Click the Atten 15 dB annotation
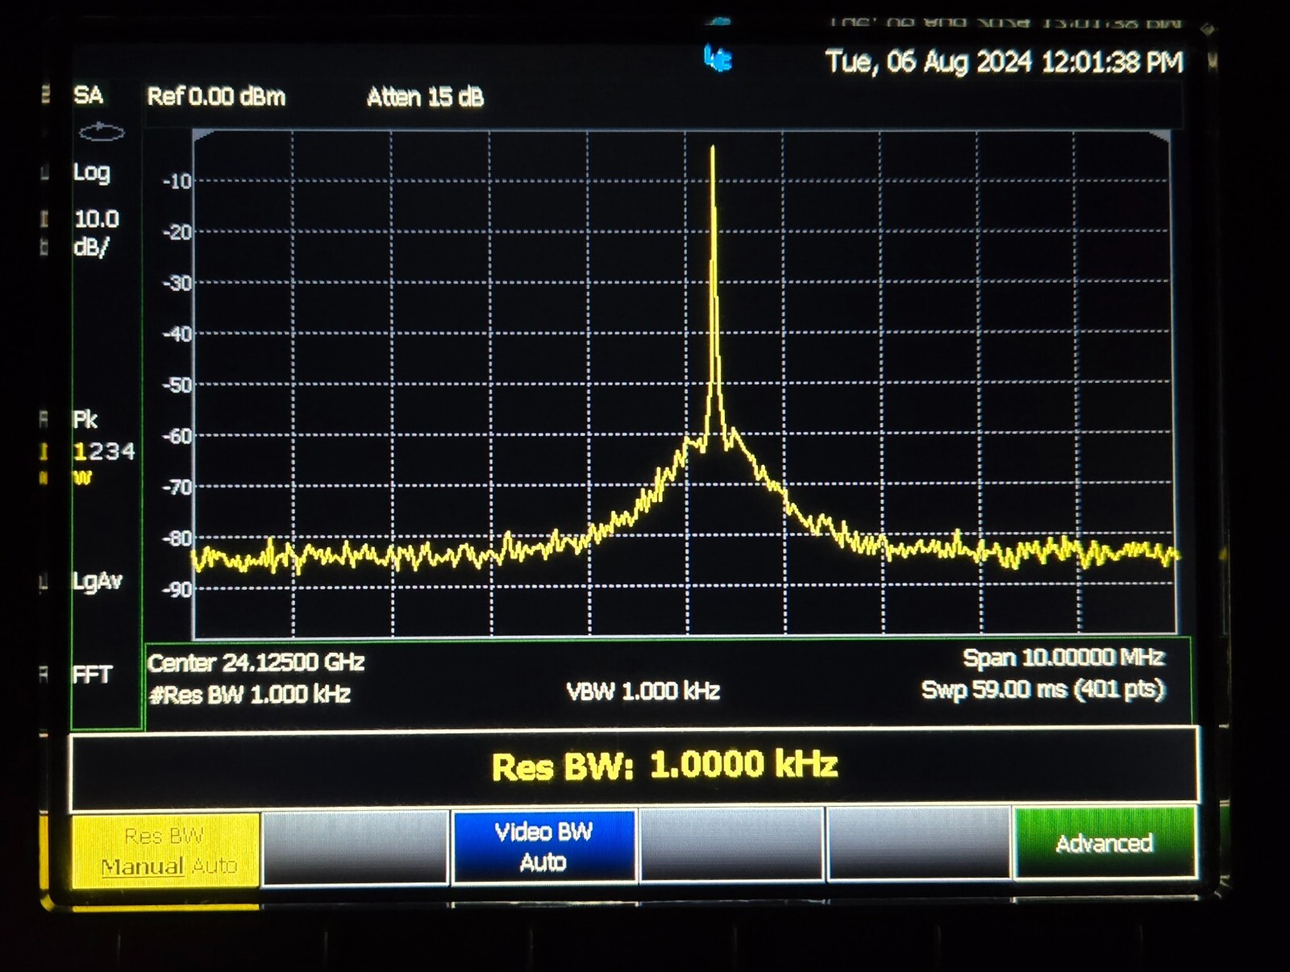The height and width of the screenshot is (972, 1290). 425,98
